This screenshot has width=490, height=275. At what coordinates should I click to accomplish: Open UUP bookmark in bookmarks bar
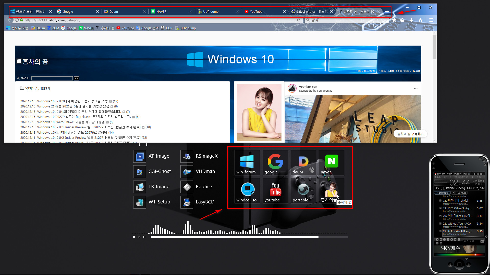(166, 28)
